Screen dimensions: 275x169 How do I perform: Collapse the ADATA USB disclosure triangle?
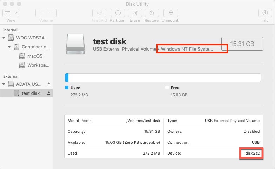[x=4, y=84]
